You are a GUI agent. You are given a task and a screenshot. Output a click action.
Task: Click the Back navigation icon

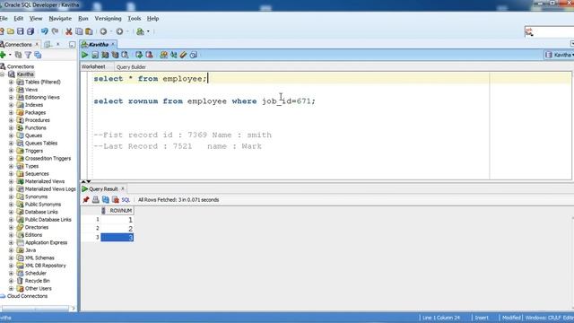click(103, 31)
